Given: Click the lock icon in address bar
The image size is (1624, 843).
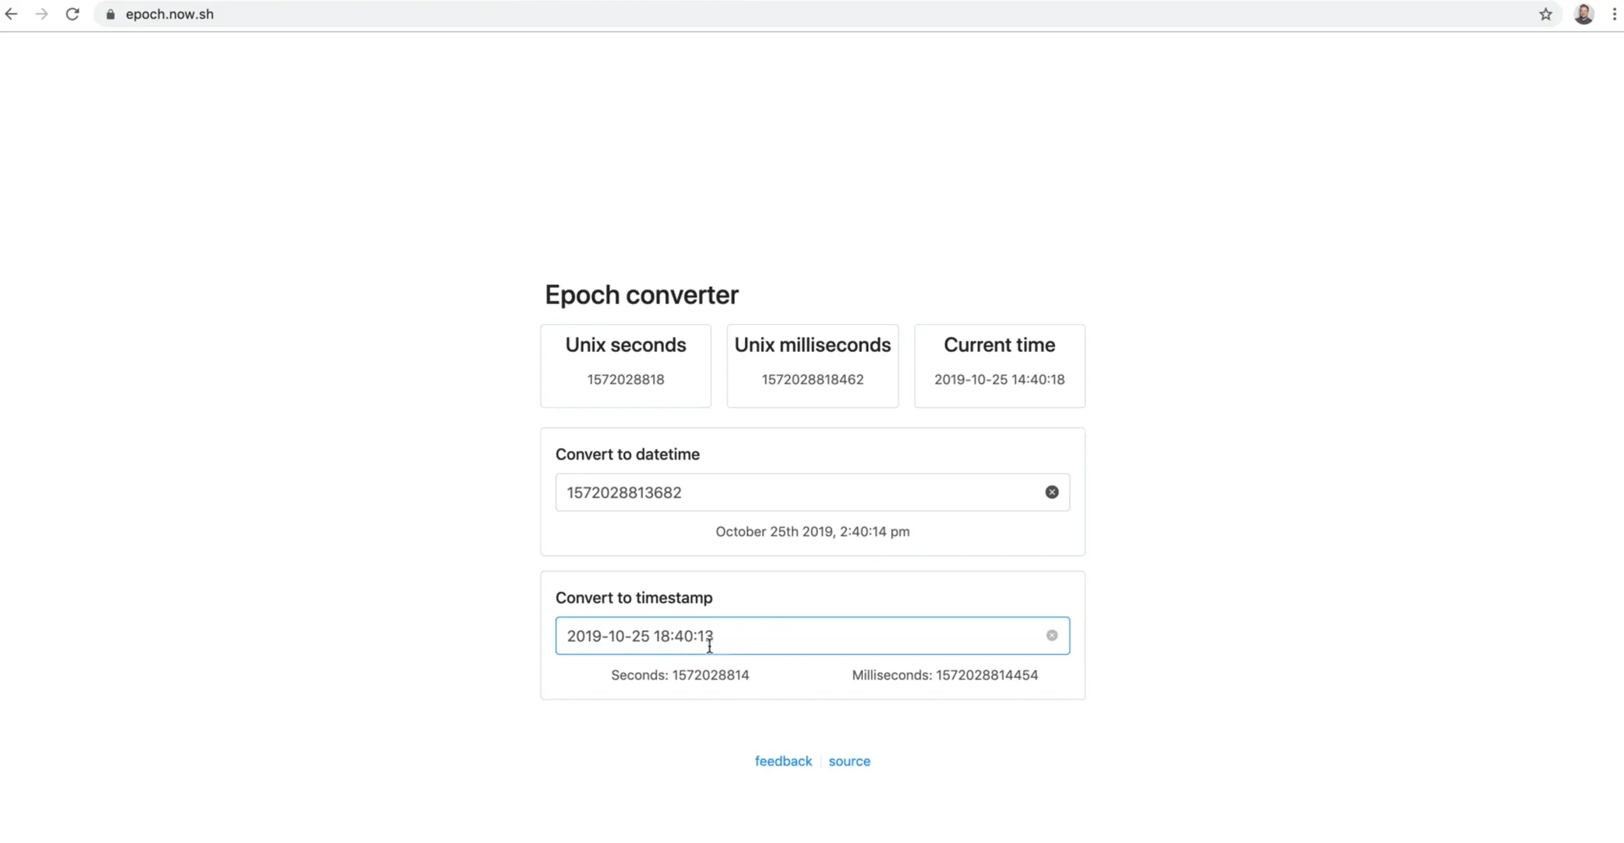Looking at the screenshot, I should [x=110, y=15].
